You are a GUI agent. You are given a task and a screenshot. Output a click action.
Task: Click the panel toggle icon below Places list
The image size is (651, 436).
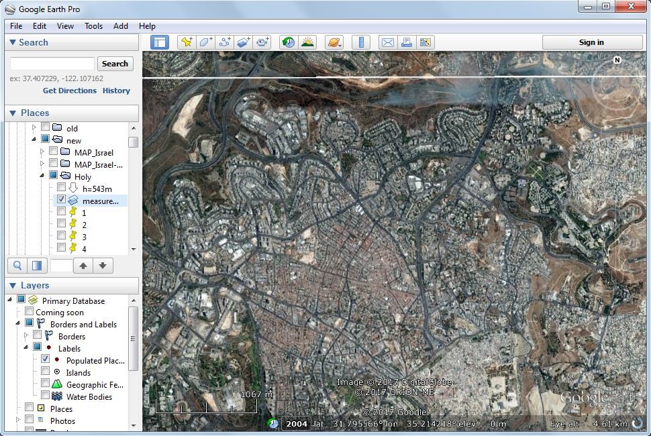click(x=37, y=266)
